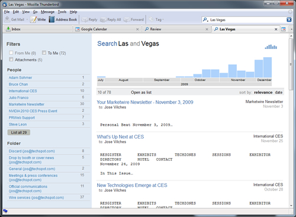Open the Message menu
Image resolution: width=296 pixels, height=217 pixels.
tap(47, 12)
